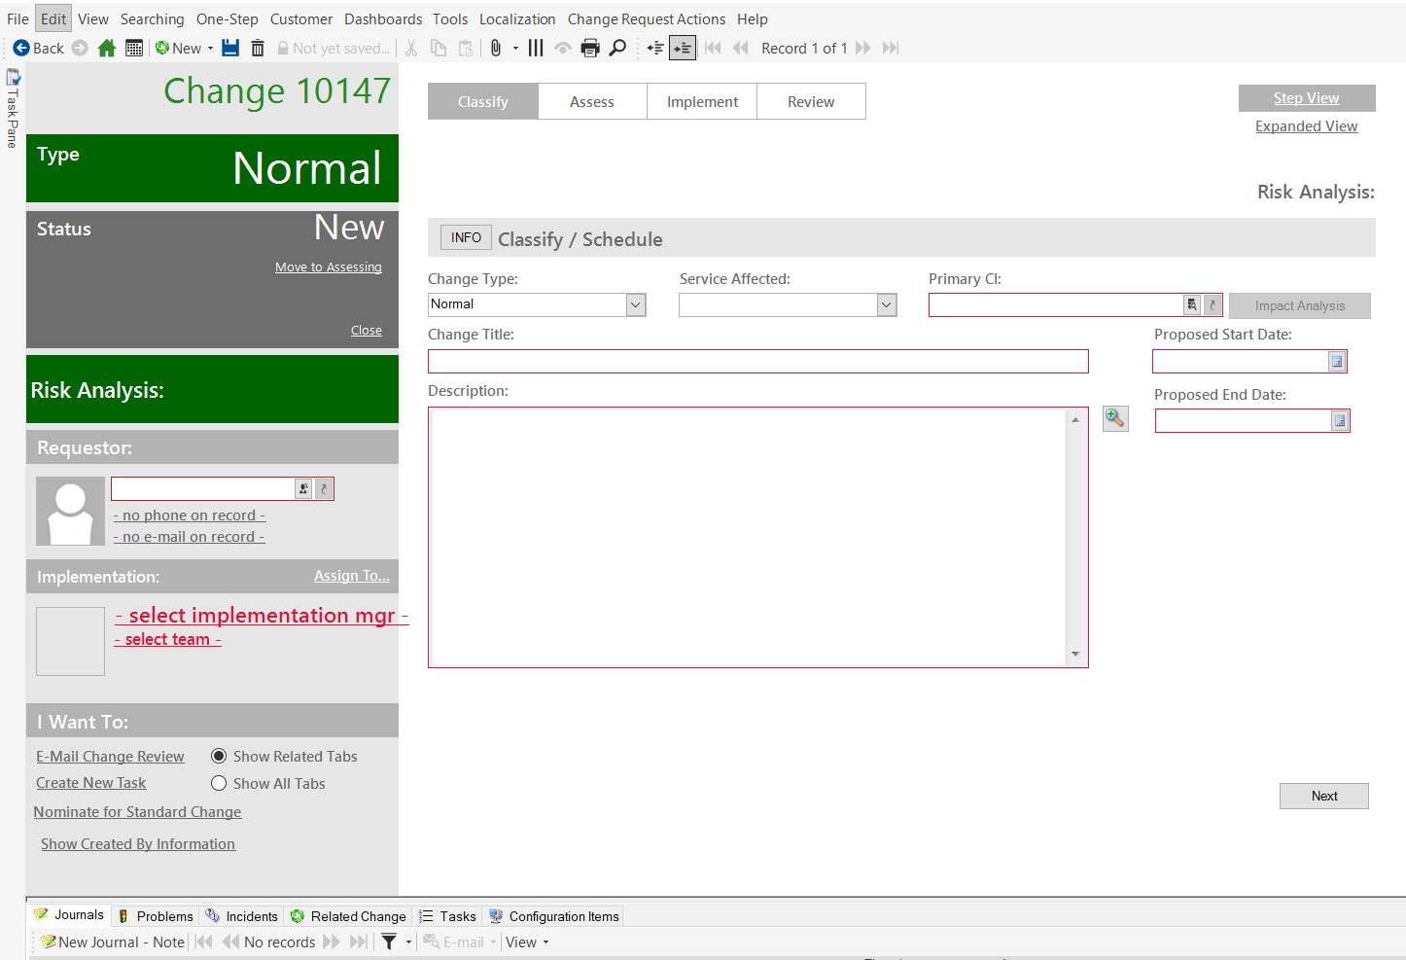Click the Expanded View link
This screenshot has width=1406, height=960.
pyautogui.click(x=1306, y=126)
